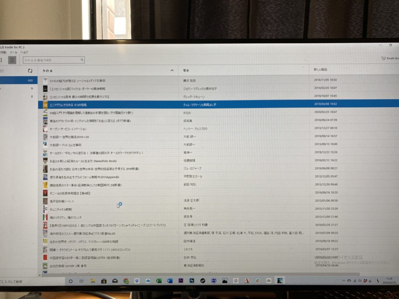Switch to the Kindle app taskbar icon
Viewport: 399px width, 299px height.
coord(280,280)
